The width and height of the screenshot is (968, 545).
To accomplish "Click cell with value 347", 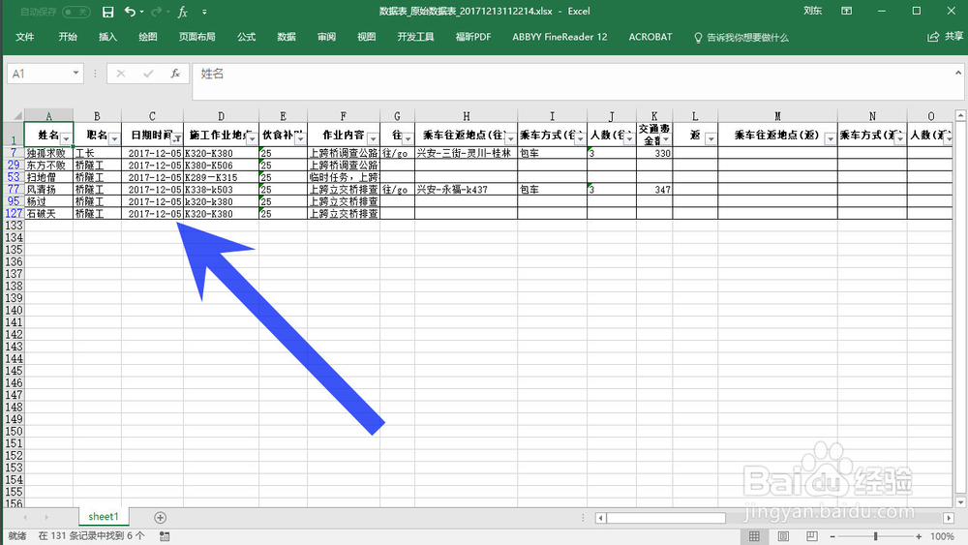I will point(654,189).
